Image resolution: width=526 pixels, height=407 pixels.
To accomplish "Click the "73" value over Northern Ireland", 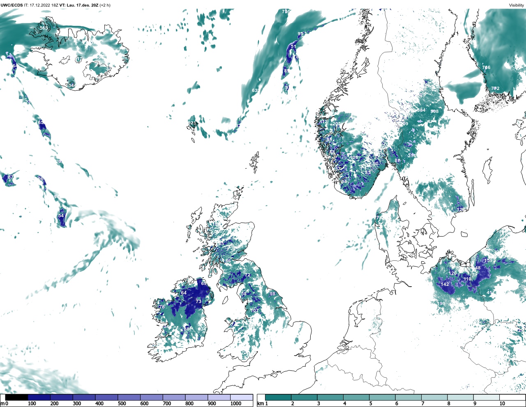I will pyautogui.click(x=198, y=301).
